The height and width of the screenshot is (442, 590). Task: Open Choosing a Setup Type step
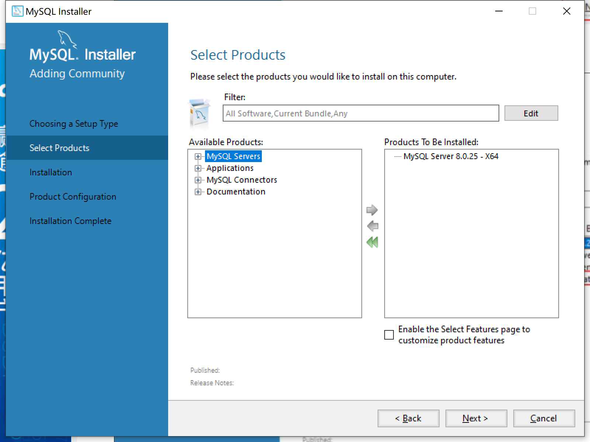tap(74, 124)
